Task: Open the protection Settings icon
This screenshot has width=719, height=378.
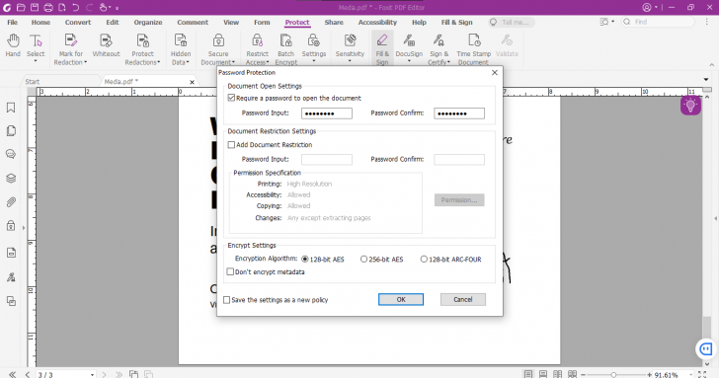Action: pos(314,45)
